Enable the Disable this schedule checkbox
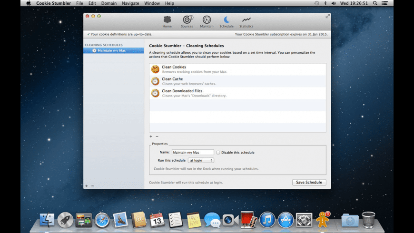 (x=218, y=153)
